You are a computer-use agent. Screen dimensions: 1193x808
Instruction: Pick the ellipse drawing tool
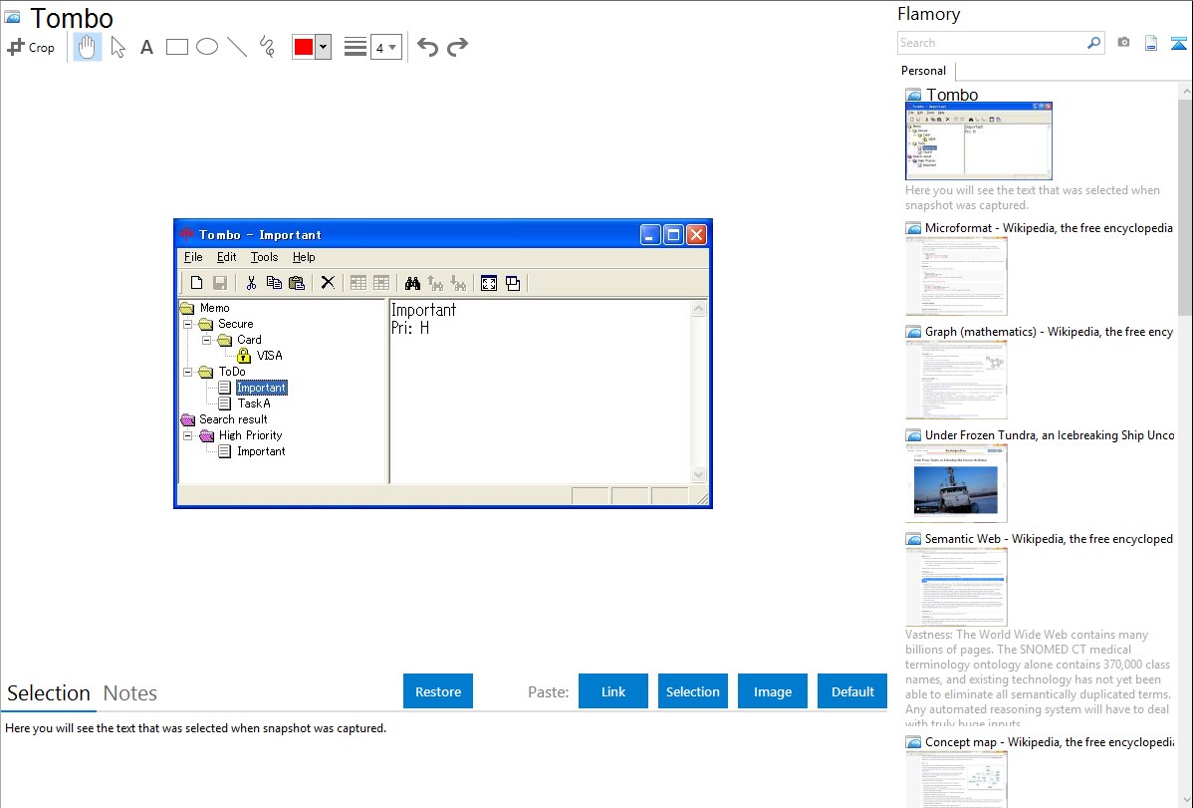click(x=207, y=47)
